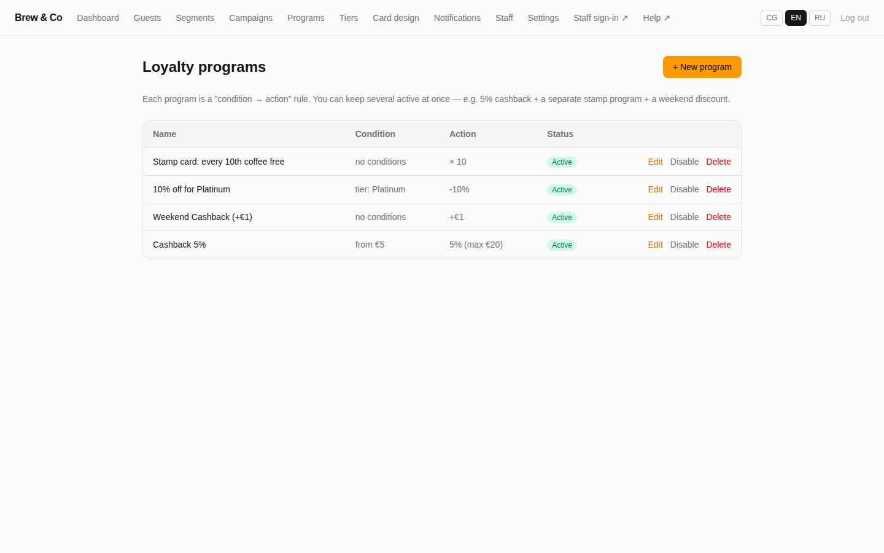Image resolution: width=884 pixels, height=553 pixels.
Task: Switch language to CG
Action: (x=772, y=18)
